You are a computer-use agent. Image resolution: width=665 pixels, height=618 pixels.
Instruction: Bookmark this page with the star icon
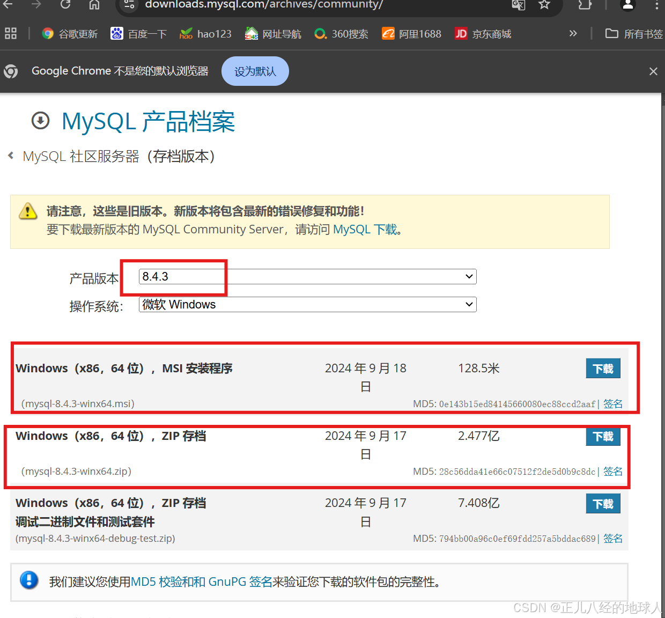pyautogui.click(x=544, y=5)
